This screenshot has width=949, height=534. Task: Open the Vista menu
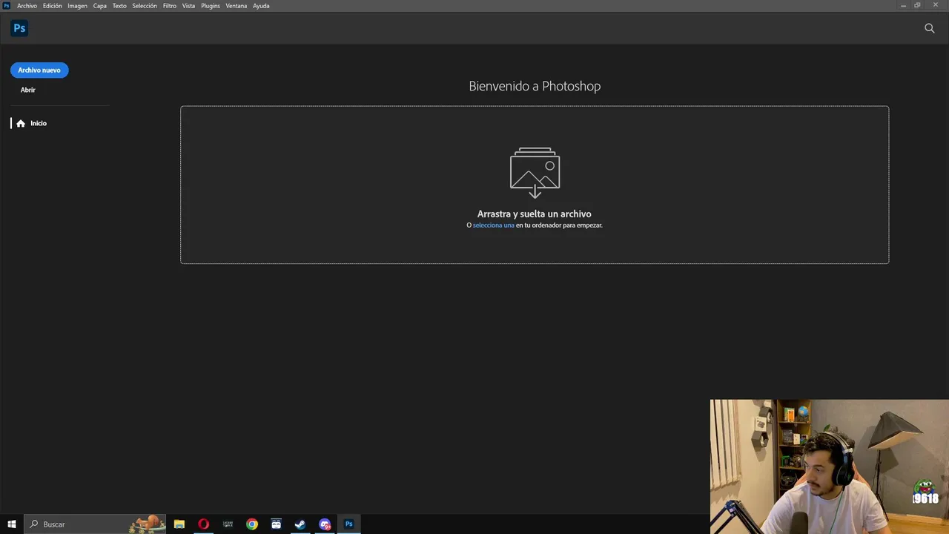tap(189, 6)
